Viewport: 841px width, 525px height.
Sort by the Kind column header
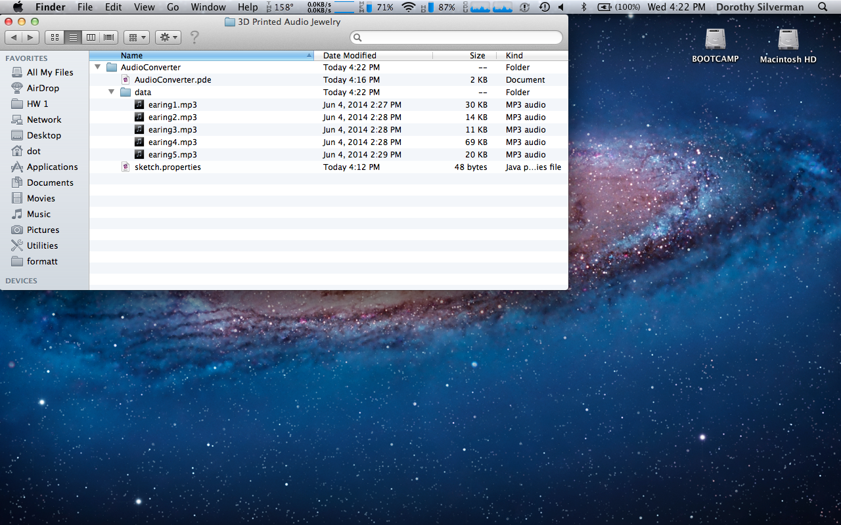coord(532,56)
